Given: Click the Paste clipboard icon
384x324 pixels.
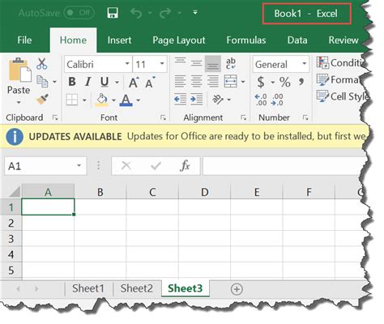Looking at the screenshot, I should (19, 70).
